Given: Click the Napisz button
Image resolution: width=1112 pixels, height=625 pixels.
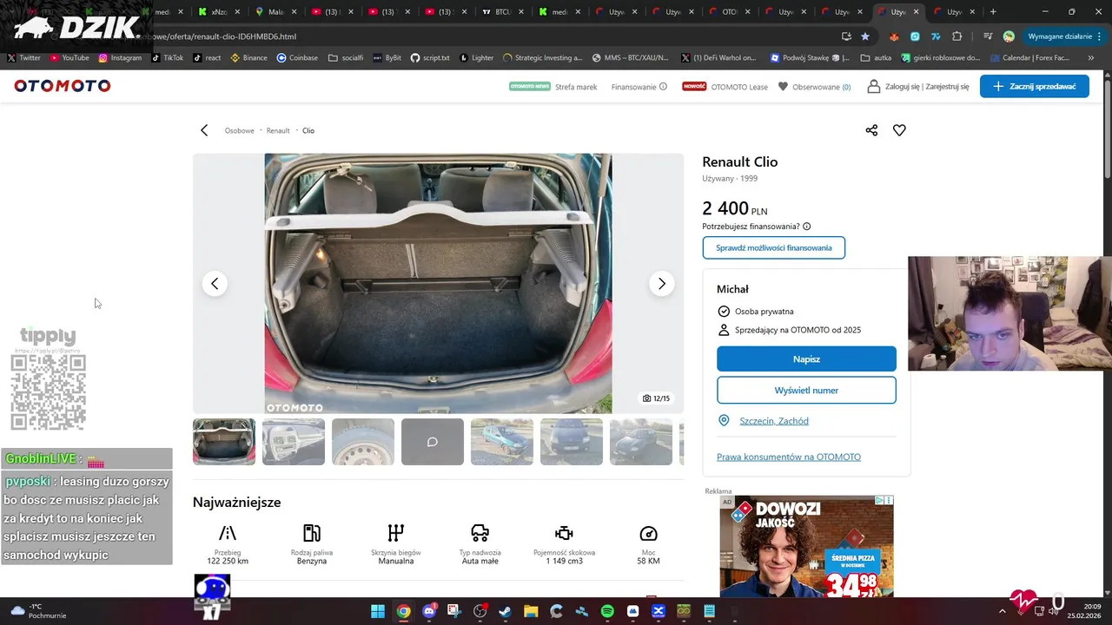Looking at the screenshot, I should pyautogui.click(x=806, y=359).
